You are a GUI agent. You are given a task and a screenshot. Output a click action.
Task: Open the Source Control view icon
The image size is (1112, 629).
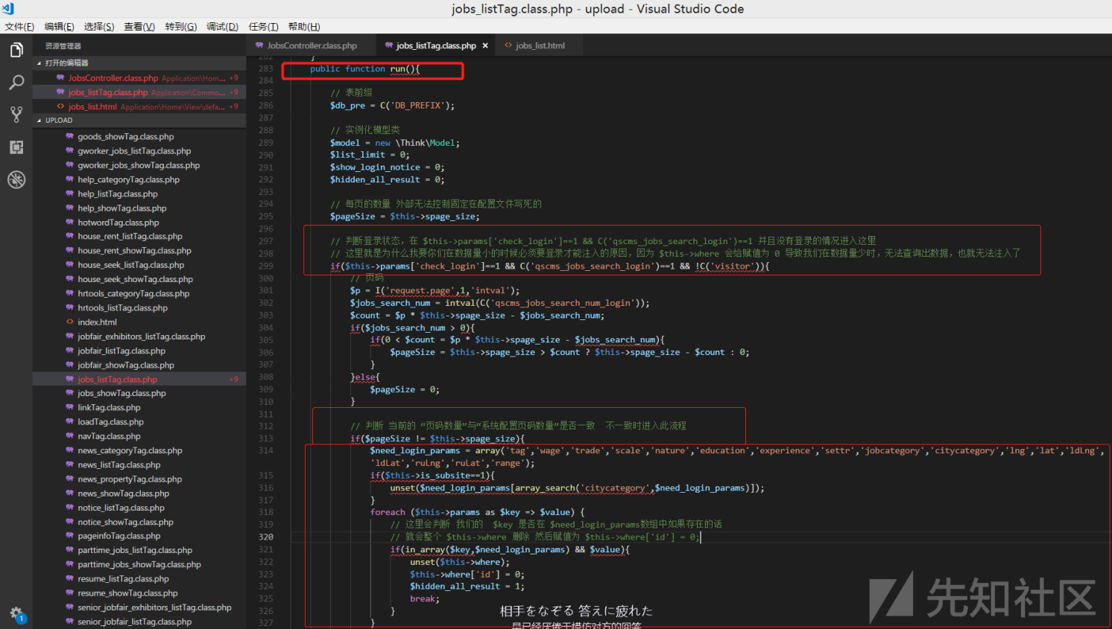16,115
